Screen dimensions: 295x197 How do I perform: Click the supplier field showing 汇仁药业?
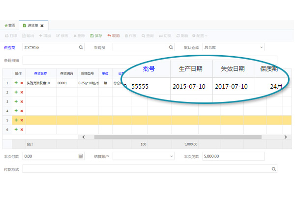[x=54, y=47]
